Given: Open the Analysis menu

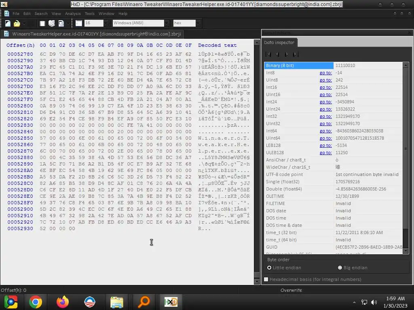Looking at the screenshot, I should (73, 13).
